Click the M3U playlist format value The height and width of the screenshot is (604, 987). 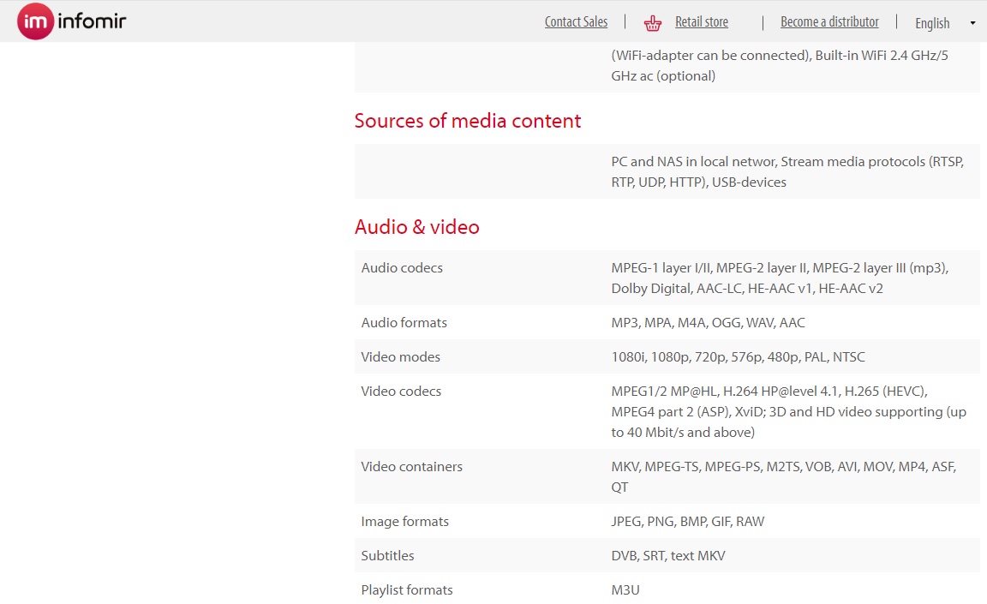(625, 590)
